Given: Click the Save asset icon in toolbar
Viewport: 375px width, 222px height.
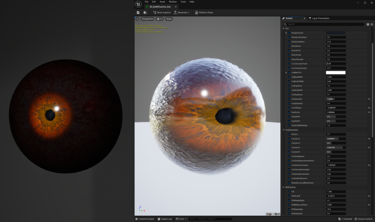Looking at the screenshot, I should (x=138, y=12).
